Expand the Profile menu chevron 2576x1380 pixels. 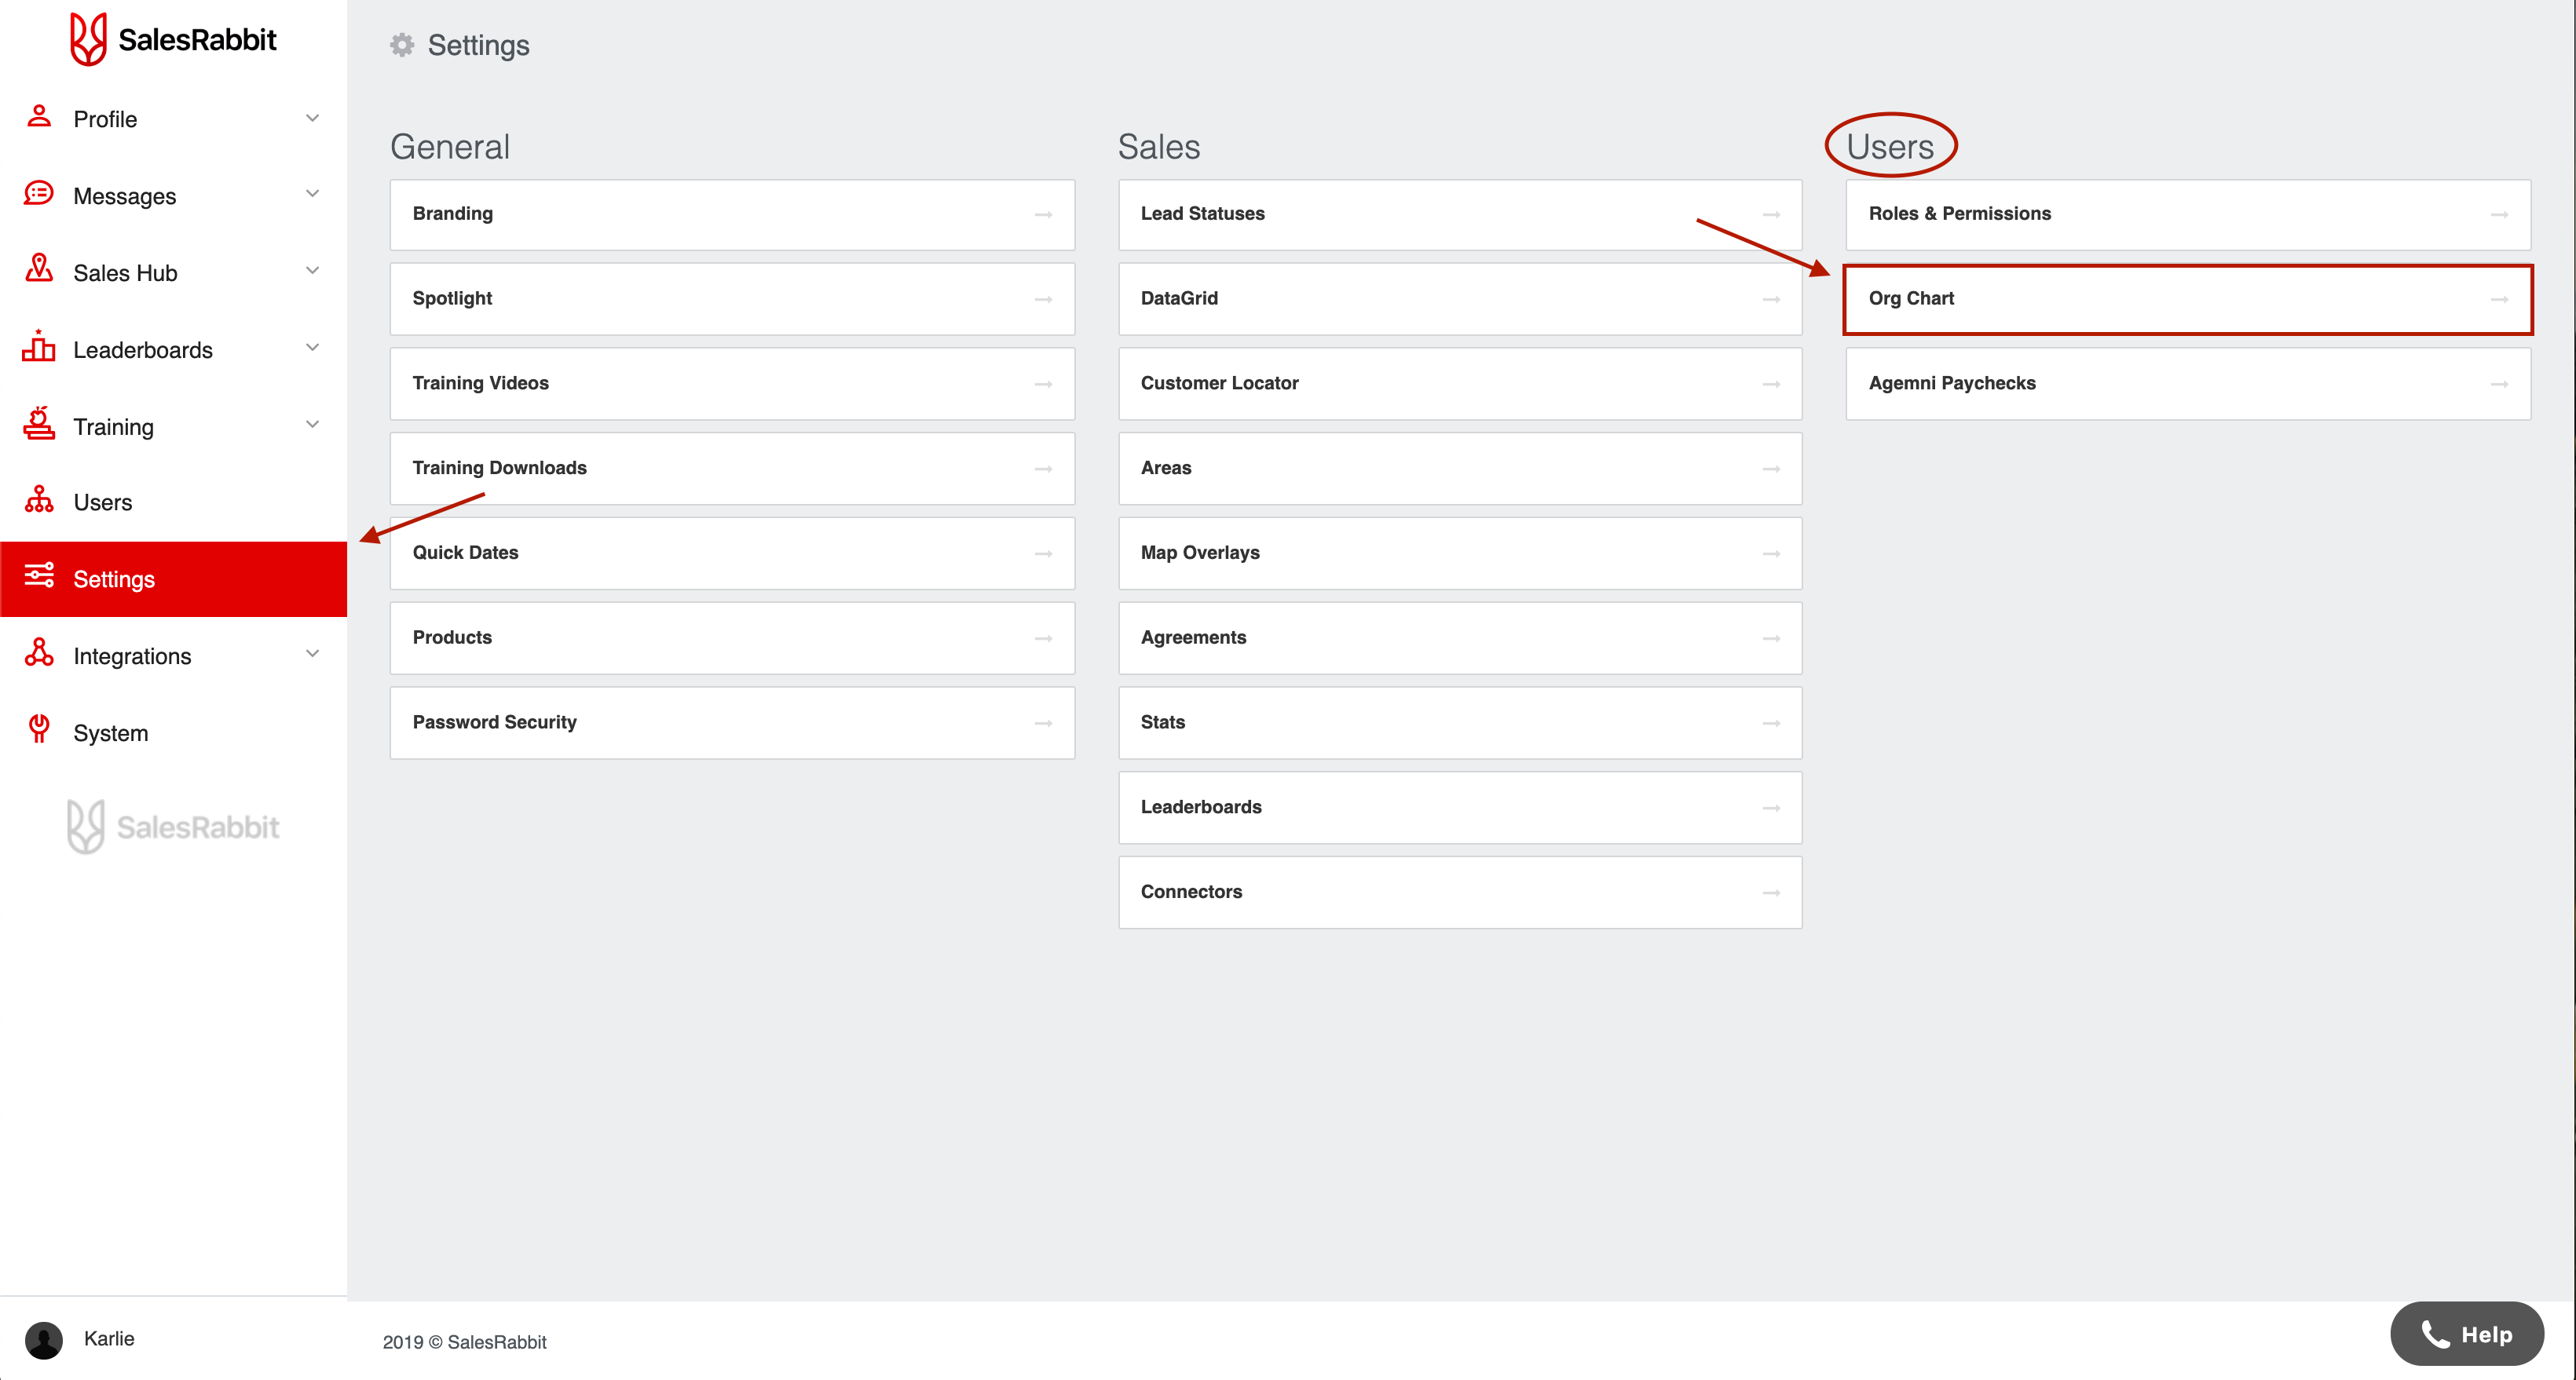point(312,118)
